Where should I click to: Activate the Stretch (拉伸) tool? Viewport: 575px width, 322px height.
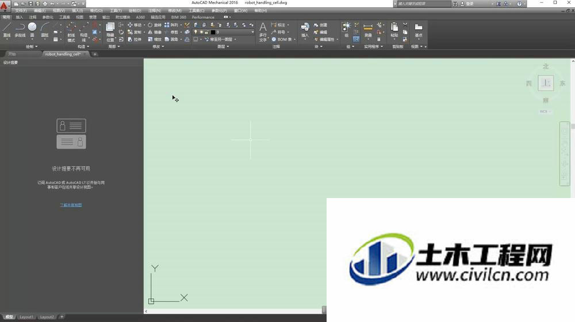[x=134, y=39]
